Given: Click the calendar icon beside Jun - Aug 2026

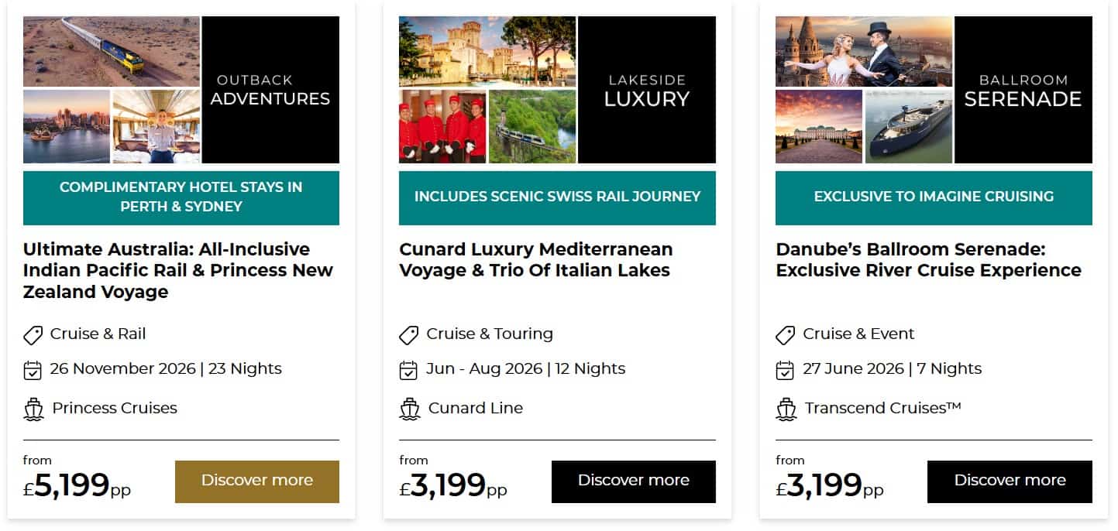Looking at the screenshot, I should tap(408, 370).
